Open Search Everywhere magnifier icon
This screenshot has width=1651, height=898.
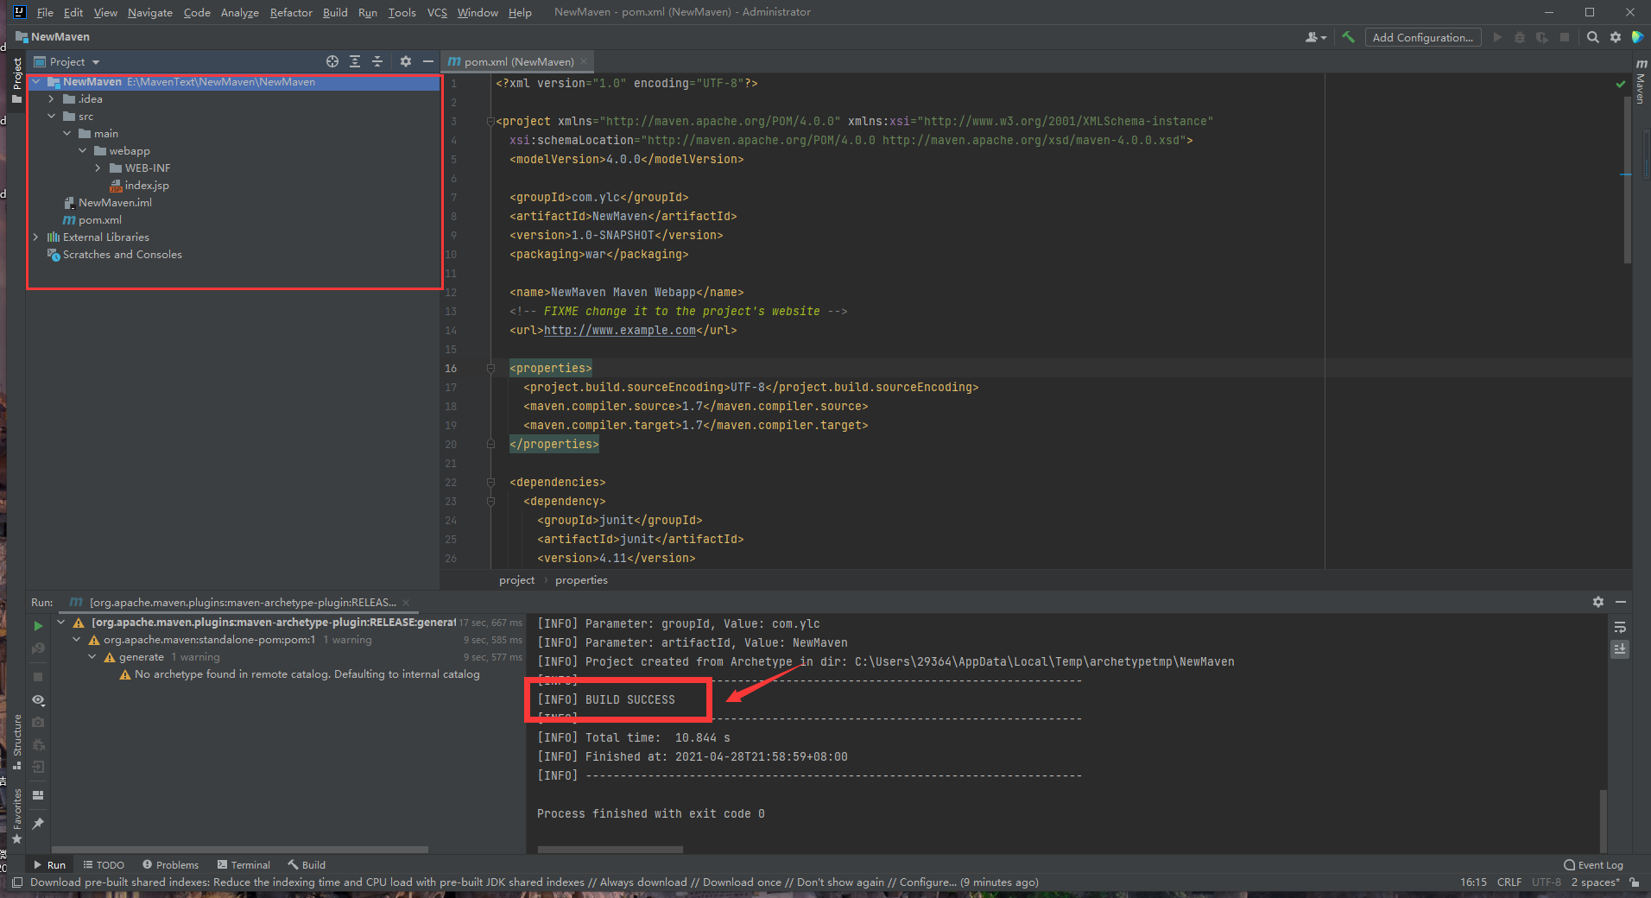(1593, 37)
